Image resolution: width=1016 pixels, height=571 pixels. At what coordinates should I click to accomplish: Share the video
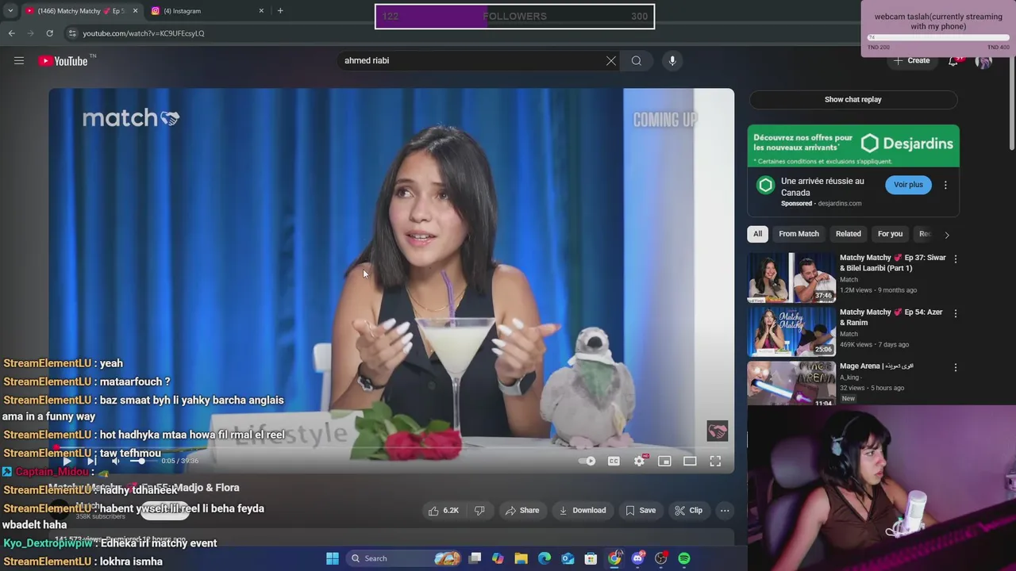pos(522,511)
